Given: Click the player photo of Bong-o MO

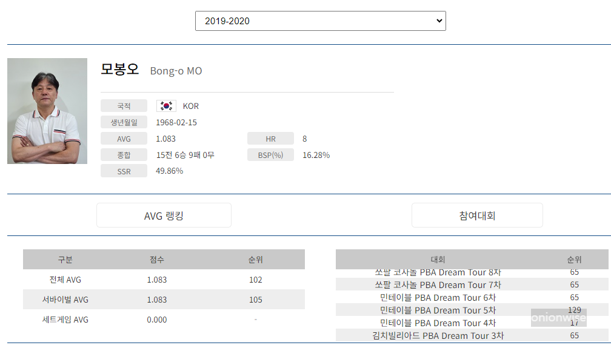Looking at the screenshot, I should [47, 111].
